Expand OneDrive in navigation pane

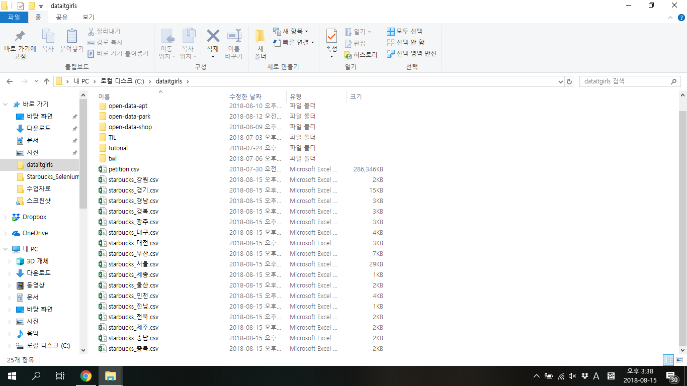tap(6, 233)
